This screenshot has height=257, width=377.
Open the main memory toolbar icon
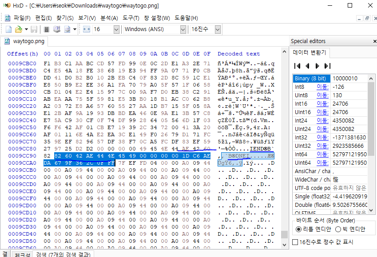point(47,29)
